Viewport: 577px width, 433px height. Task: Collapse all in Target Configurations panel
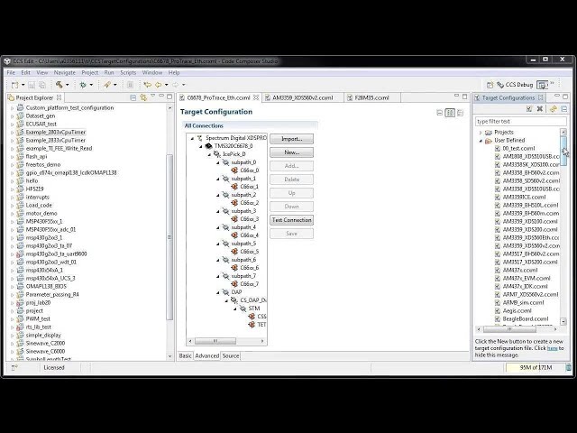tap(564, 108)
